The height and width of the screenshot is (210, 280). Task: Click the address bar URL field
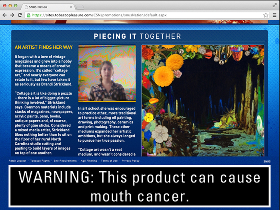[x=146, y=15]
